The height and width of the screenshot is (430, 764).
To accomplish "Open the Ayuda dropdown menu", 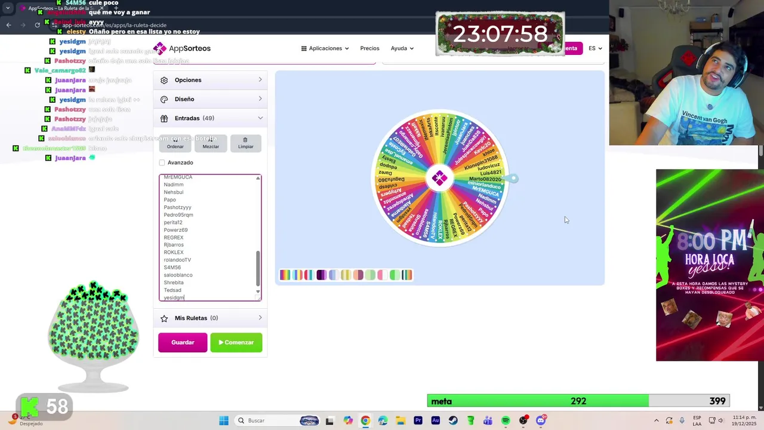I will coord(402,48).
